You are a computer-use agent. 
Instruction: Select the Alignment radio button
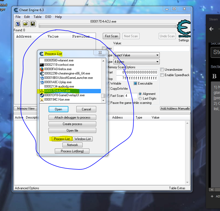pos(140,94)
